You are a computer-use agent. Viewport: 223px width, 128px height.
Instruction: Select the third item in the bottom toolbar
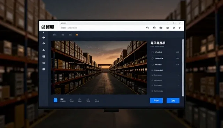tap(71, 100)
